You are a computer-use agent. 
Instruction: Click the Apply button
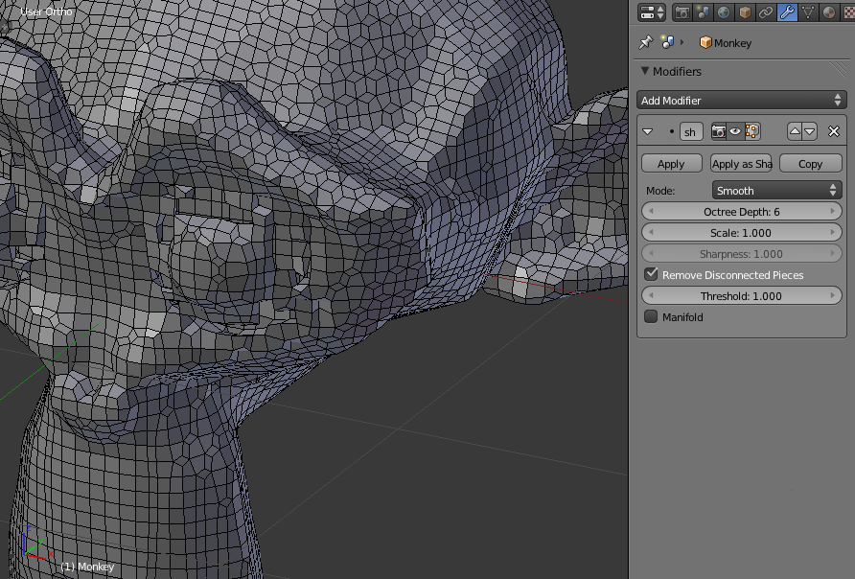coord(671,163)
